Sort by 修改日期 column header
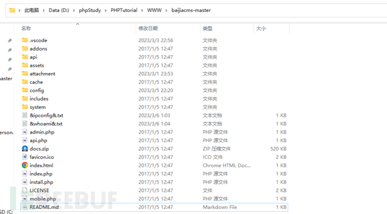 pos(148,29)
